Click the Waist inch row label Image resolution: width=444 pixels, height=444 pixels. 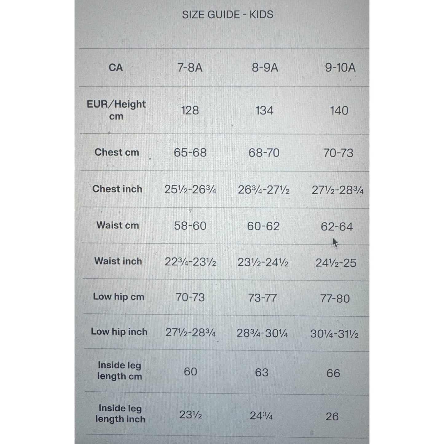118,261
